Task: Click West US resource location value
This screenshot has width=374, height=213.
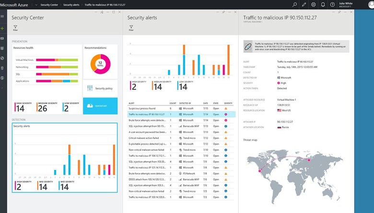Action: (284, 111)
